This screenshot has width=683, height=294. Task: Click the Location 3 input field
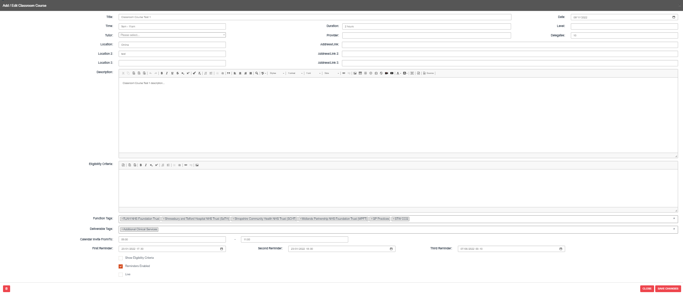pyautogui.click(x=172, y=63)
